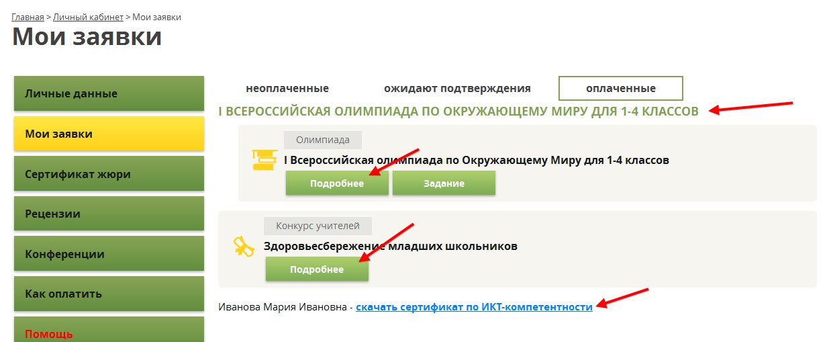
Task: Go to Личный кабинет breadcrumb link
Action: pyautogui.click(x=88, y=17)
